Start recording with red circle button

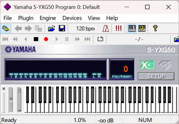(46, 39)
